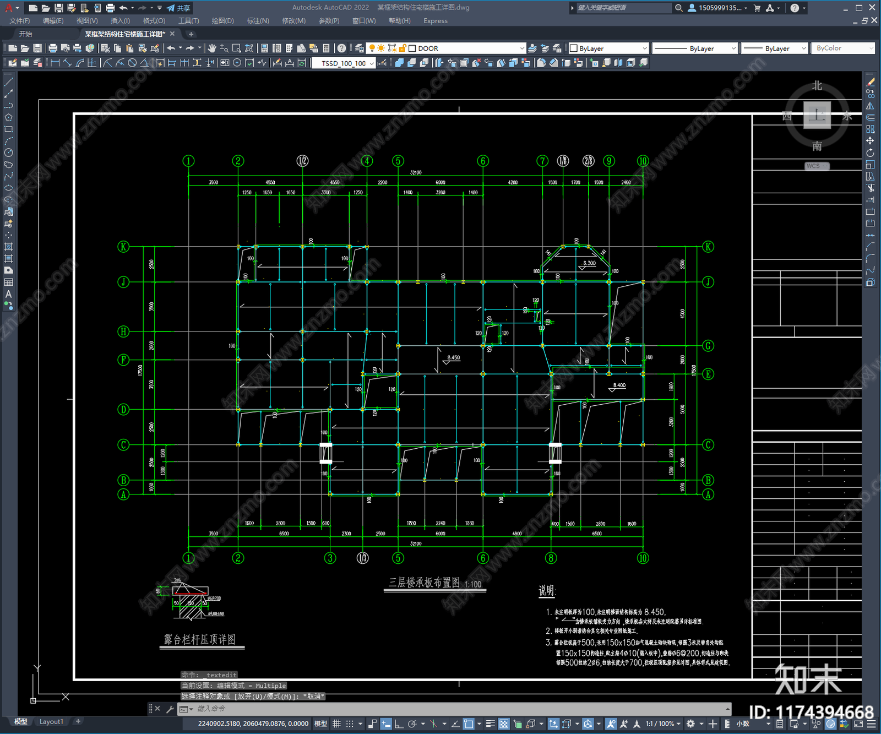Click the new drawing tab plus button

click(x=191, y=34)
